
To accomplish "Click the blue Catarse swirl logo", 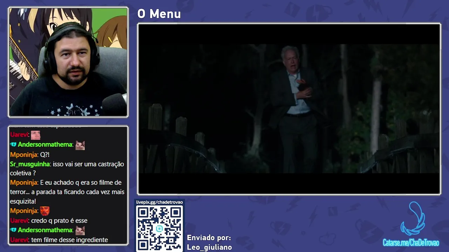I will tap(412, 219).
